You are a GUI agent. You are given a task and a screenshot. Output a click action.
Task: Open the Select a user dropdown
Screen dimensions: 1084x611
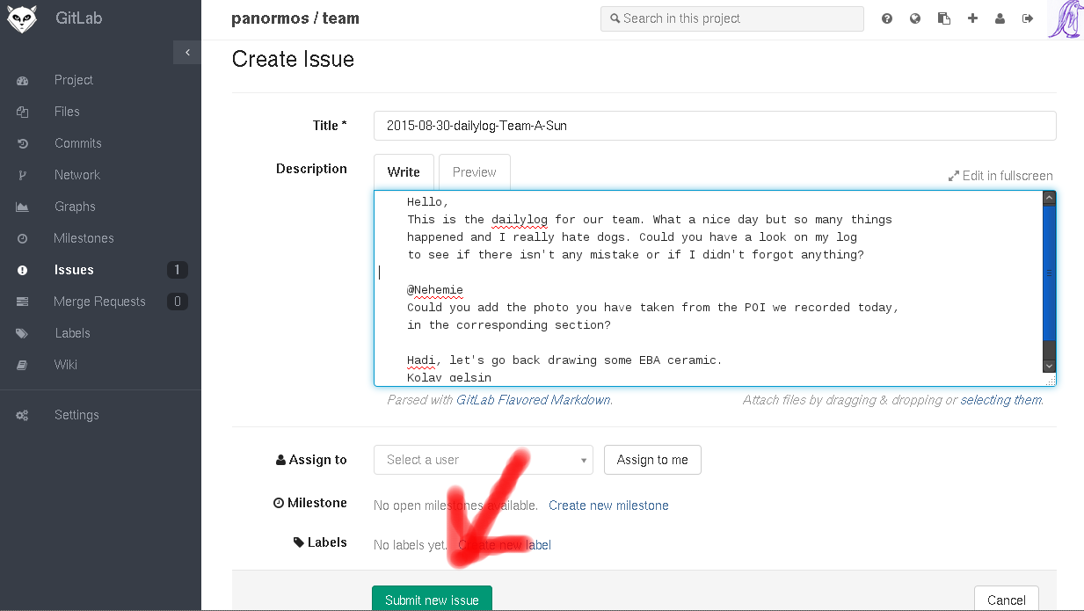click(483, 460)
